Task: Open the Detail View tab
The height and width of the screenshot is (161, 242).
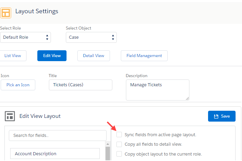Action: point(93,56)
